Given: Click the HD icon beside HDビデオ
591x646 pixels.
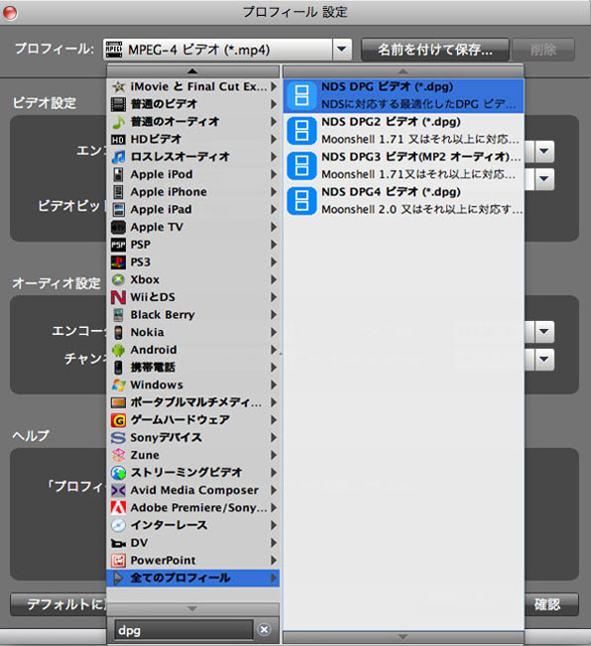Looking at the screenshot, I should click(x=118, y=140).
